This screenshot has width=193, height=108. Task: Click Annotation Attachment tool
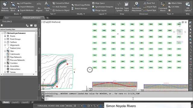point(137,7)
